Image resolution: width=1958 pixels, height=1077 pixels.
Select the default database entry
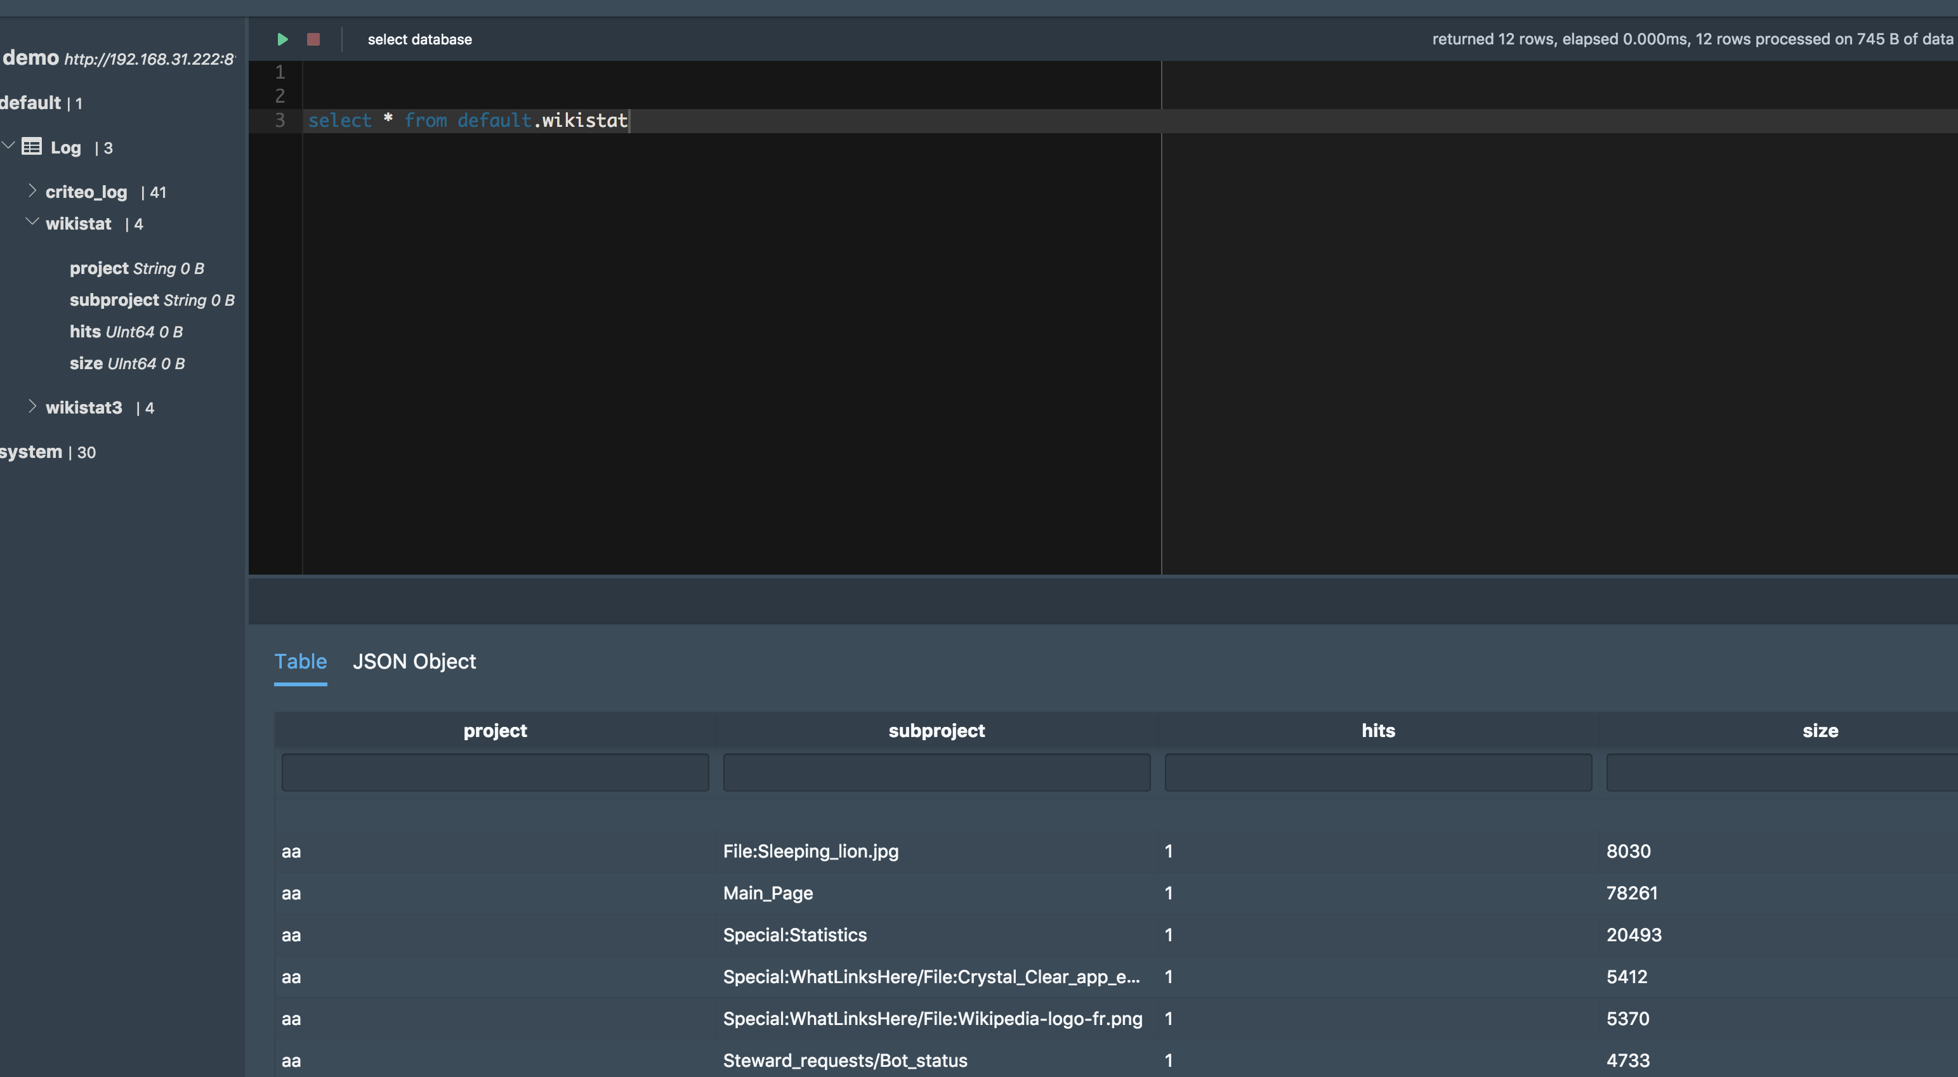(x=30, y=103)
